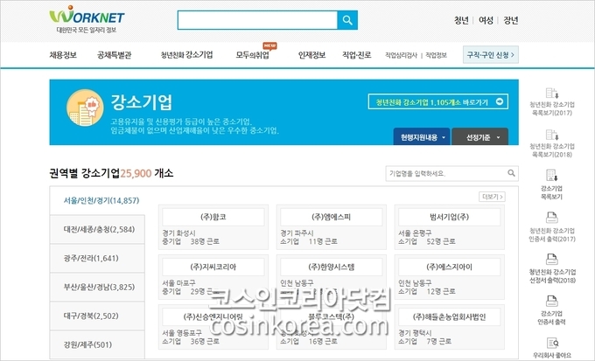Open the (주)신승엔지니어링 company card
The width and height of the screenshot is (595, 361).
coord(213,327)
